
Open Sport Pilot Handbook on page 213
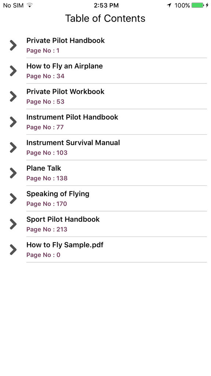pyautogui.click(x=105, y=224)
